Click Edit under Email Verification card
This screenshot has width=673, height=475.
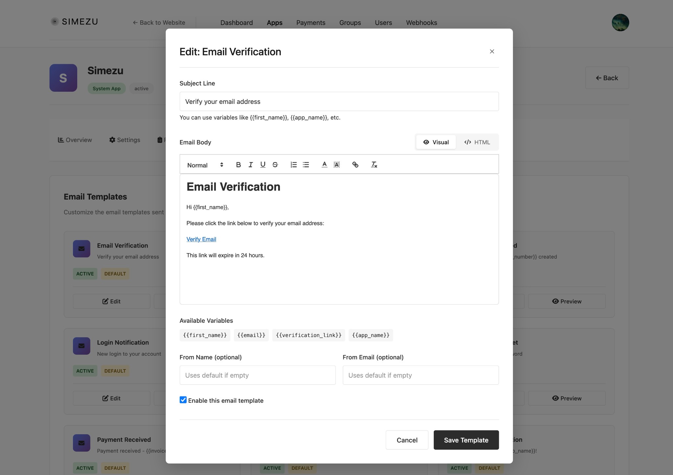tap(111, 301)
